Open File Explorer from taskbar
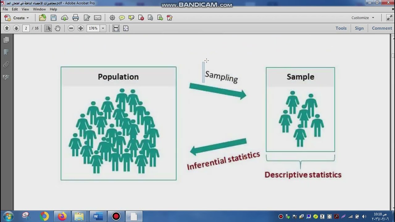The image size is (395, 222). pos(79,216)
